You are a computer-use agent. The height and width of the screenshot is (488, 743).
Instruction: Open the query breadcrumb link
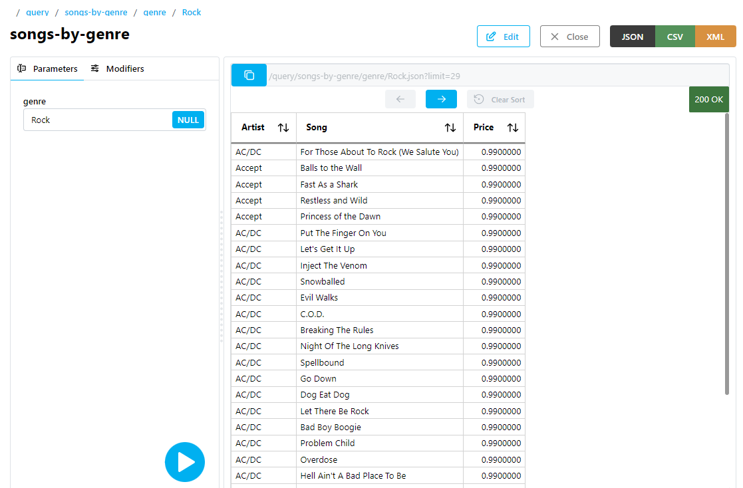(37, 13)
